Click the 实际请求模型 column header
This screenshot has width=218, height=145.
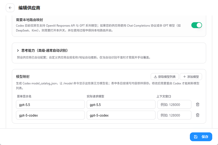point(95,96)
